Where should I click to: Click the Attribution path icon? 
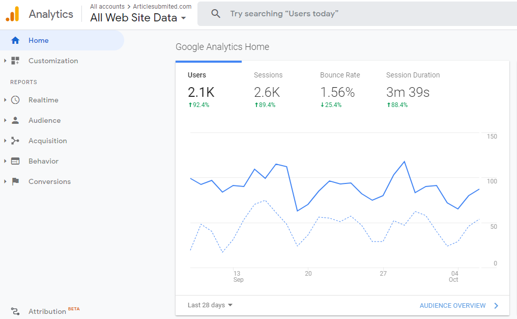click(15, 311)
